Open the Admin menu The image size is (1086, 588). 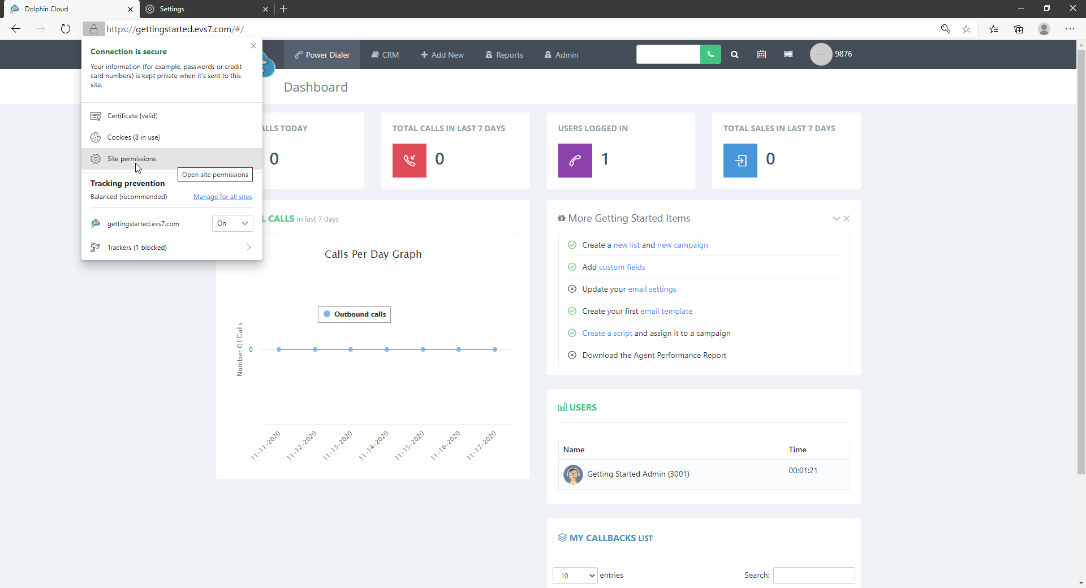(x=561, y=55)
